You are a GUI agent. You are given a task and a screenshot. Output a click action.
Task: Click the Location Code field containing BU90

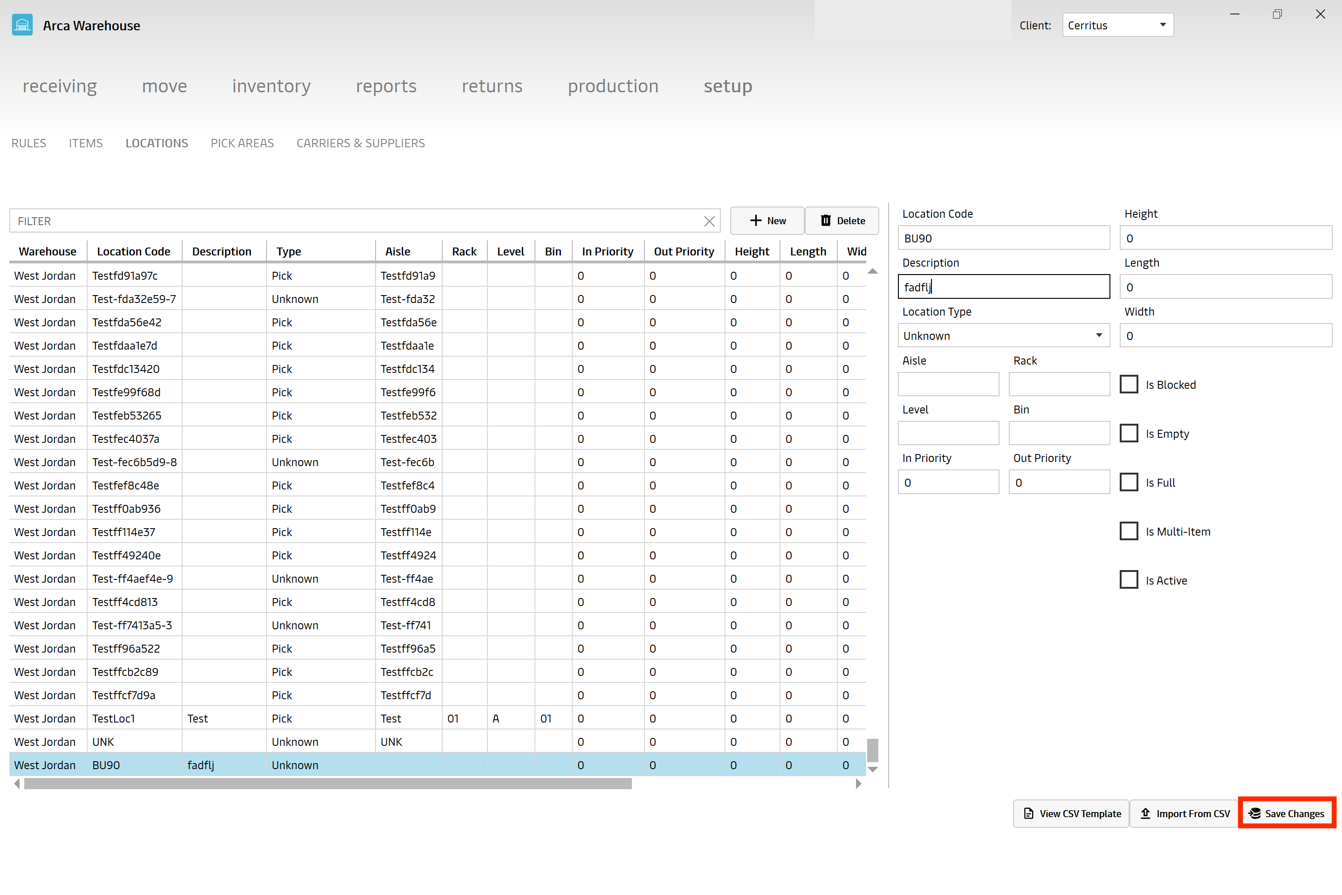[1004, 238]
